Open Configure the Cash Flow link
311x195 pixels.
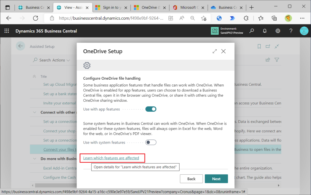pyautogui.click(x=60, y=177)
